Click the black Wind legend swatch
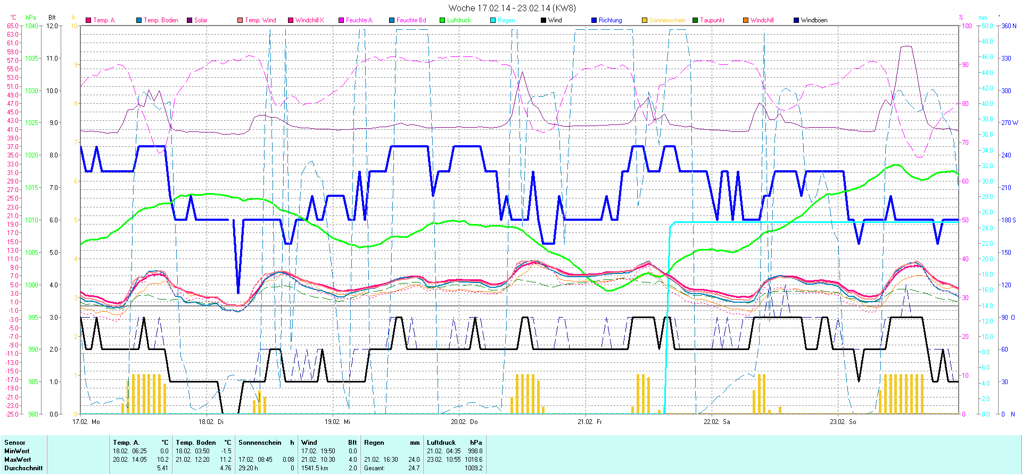The height and width of the screenshot is (474, 1022). [543, 20]
